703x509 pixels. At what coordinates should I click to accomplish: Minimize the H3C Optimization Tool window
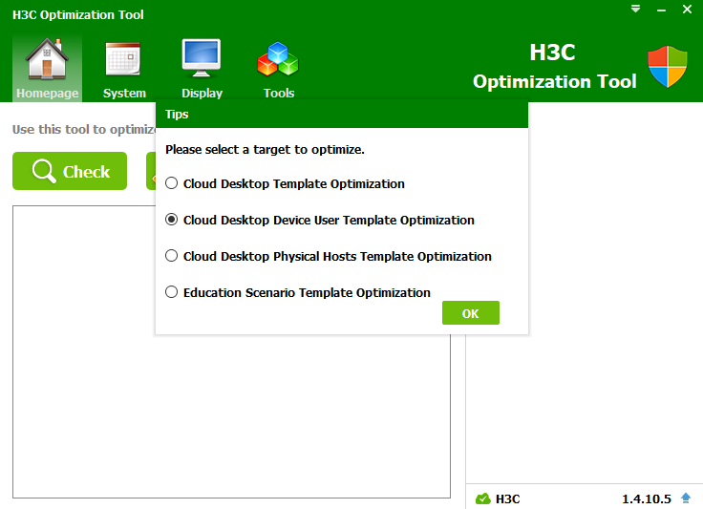[661, 10]
